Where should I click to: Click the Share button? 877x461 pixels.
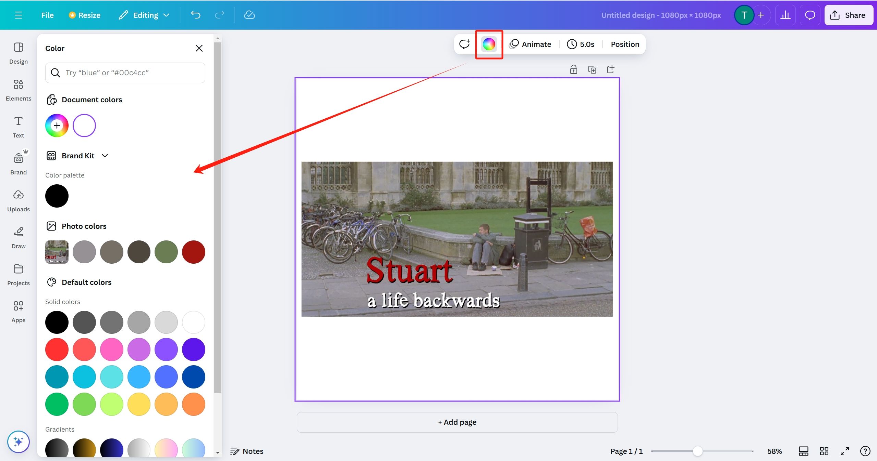tap(848, 15)
